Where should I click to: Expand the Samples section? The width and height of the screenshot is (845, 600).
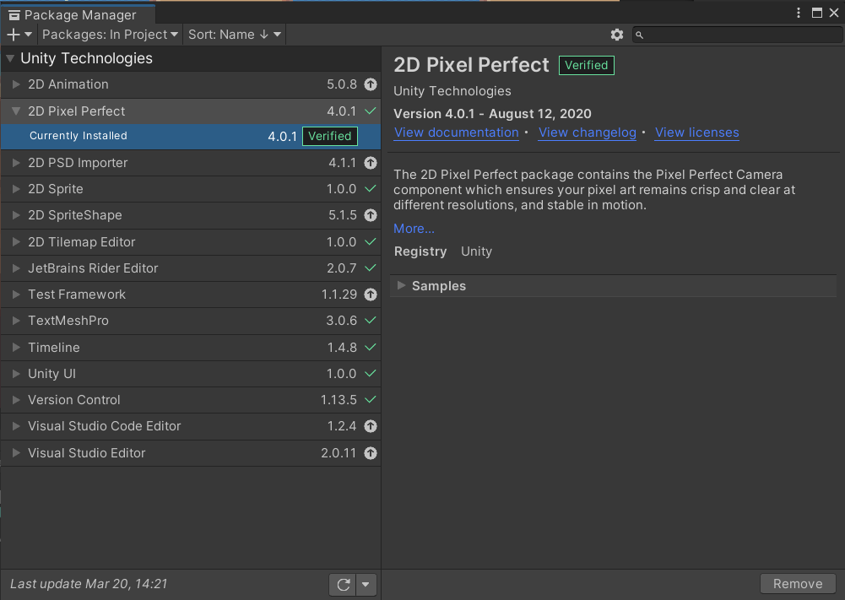(x=401, y=285)
